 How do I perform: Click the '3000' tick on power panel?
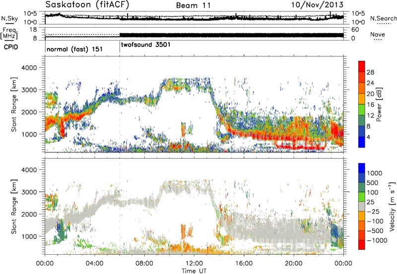pos(29,90)
